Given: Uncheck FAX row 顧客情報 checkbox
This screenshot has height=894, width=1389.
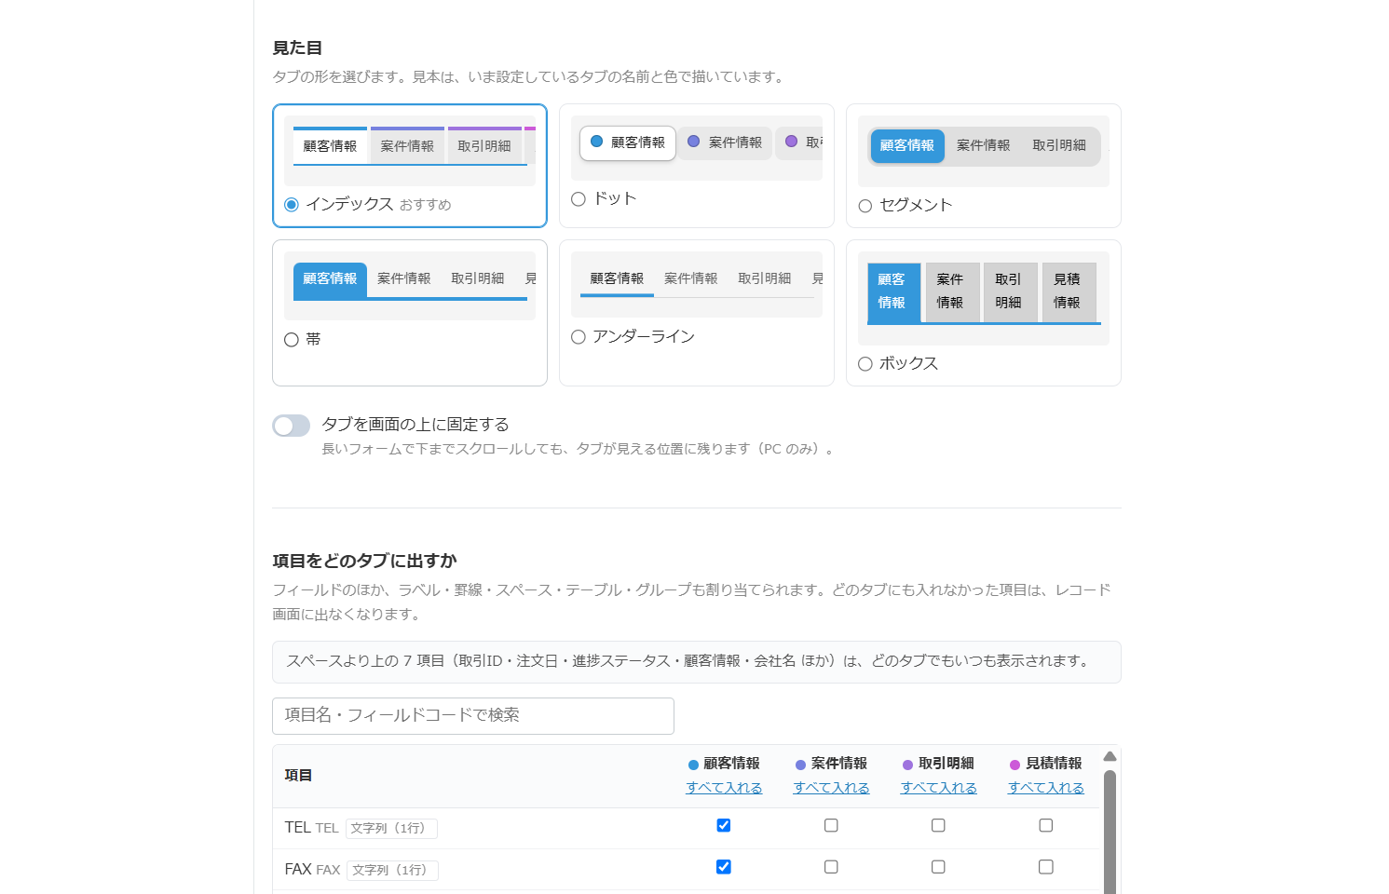Looking at the screenshot, I should [x=724, y=867].
